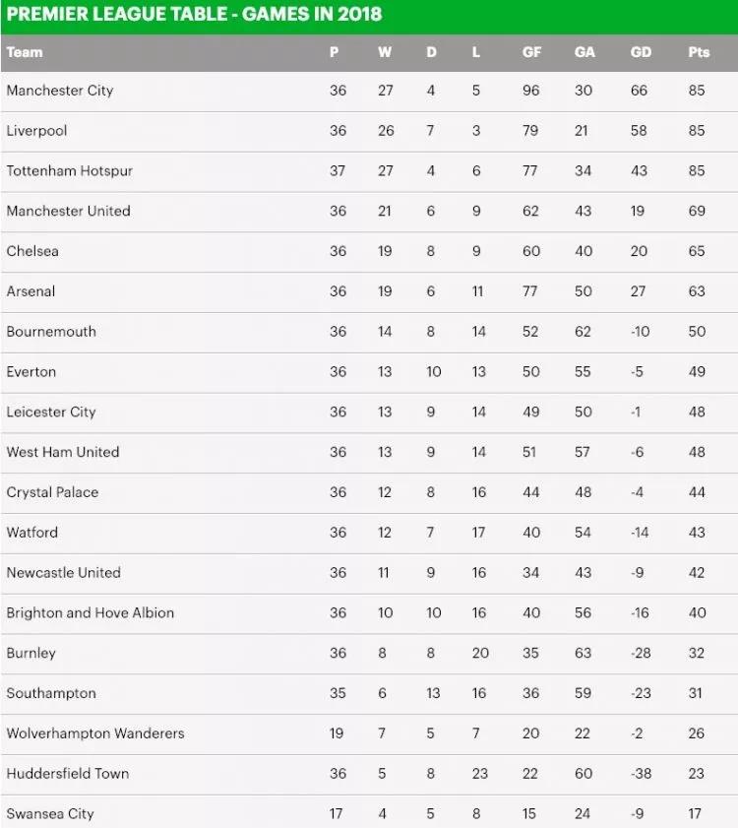Click the Team column header
Image resolution: width=738 pixels, height=828 pixels.
coord(25,52)
